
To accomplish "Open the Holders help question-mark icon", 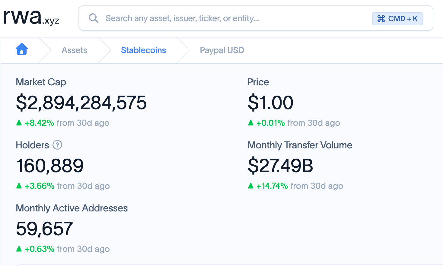I will 57,145.
